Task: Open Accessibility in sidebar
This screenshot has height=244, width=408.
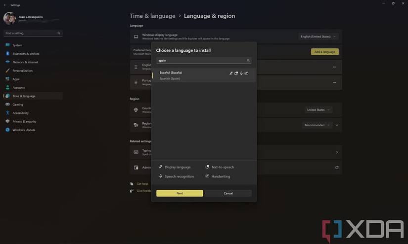Action: pos(33,113)
